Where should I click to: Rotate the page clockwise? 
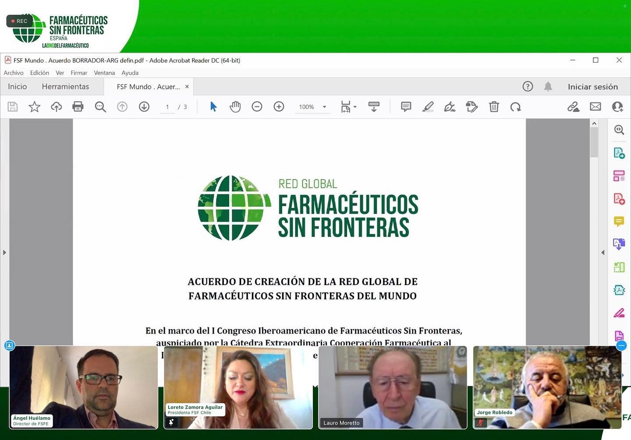[516, 106]
